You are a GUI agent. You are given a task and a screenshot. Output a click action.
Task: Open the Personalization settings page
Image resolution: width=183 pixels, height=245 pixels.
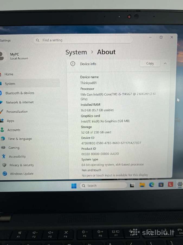click(x=17, y=112)
